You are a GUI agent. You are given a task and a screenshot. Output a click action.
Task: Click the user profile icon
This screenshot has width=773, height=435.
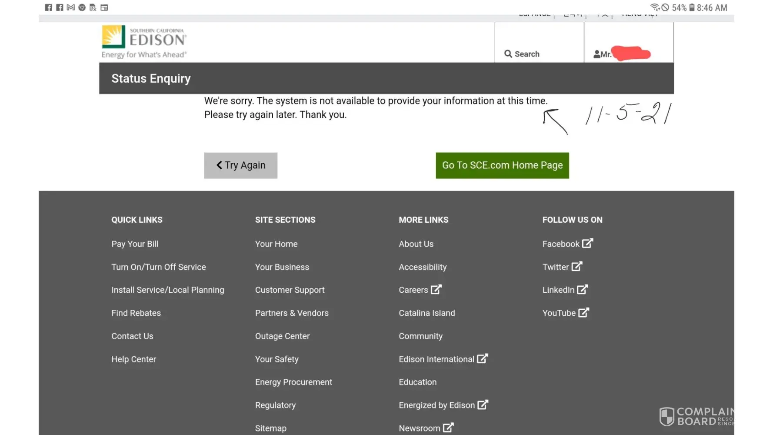click(x=597, y=54)
